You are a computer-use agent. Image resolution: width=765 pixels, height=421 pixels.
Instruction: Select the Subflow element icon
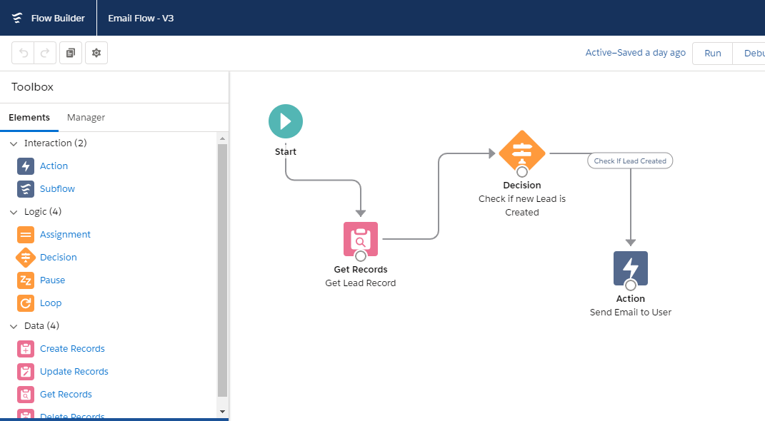pos(26,188)
